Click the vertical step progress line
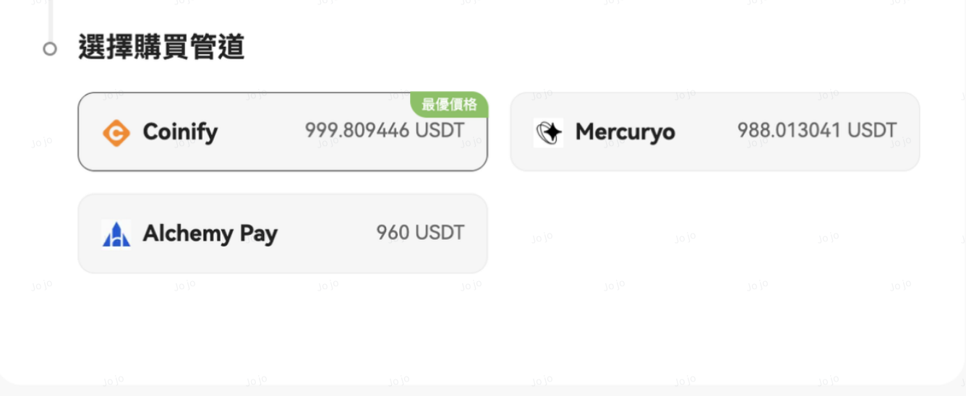This screenshot has height=396, width=966. point(50,18)
